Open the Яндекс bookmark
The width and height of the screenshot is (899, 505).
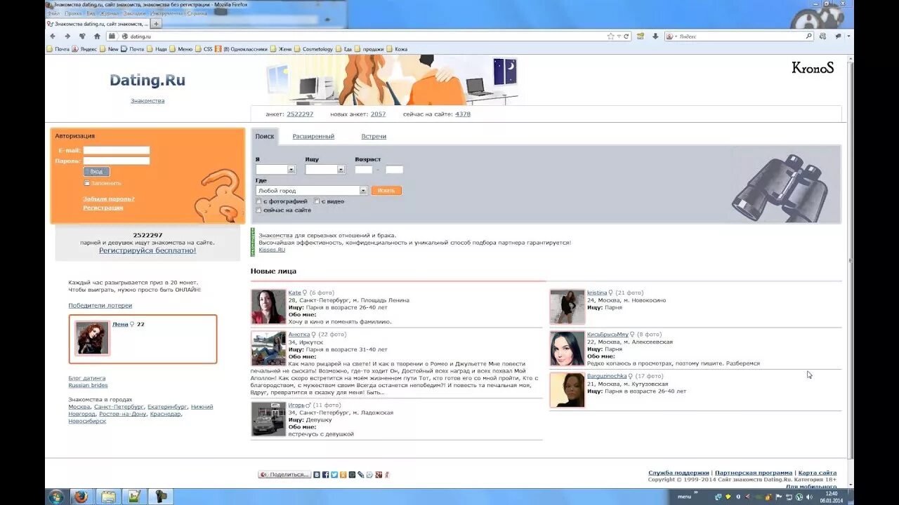pos(84,49)
